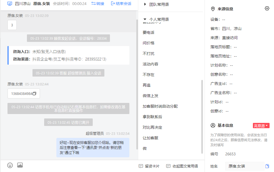Select the 不存在 quick phrase
The width and height of the screenshot is (274, 172).
[x=149, y=75]
